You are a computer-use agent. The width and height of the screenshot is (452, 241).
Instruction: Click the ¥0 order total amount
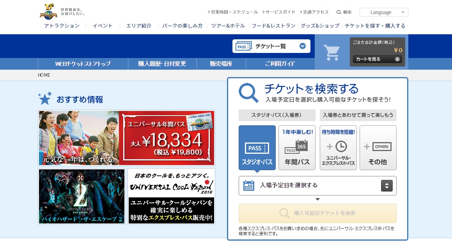click(x=398, y=50)
